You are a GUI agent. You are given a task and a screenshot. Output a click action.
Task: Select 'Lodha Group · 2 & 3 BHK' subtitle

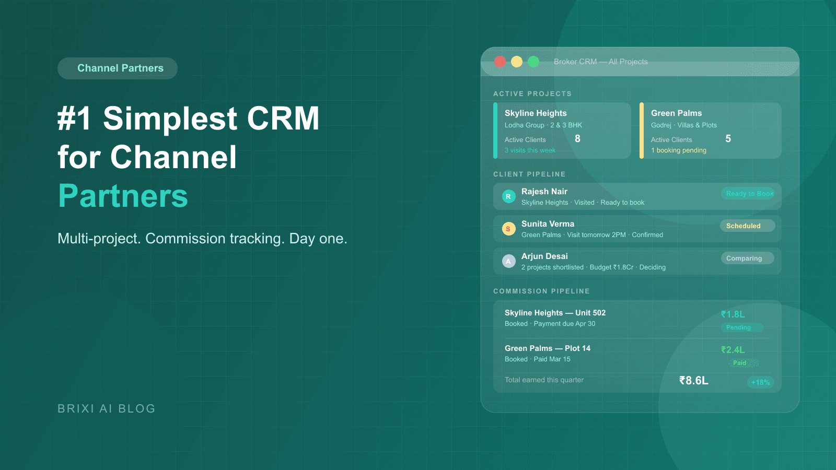pos(543,125)
